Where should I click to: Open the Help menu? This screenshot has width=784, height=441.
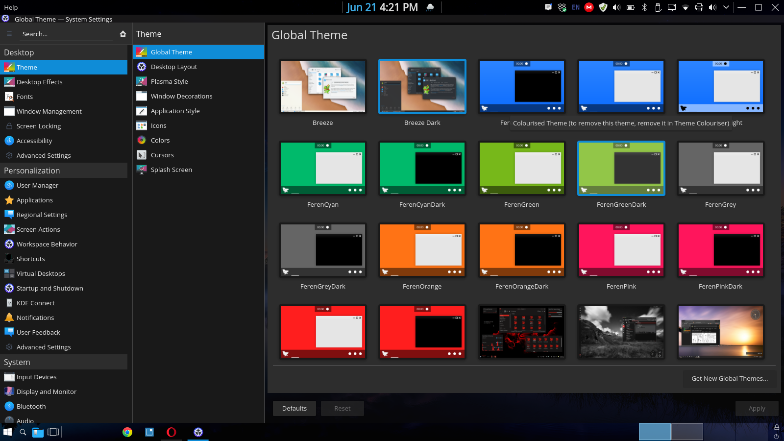coord(11,7)
